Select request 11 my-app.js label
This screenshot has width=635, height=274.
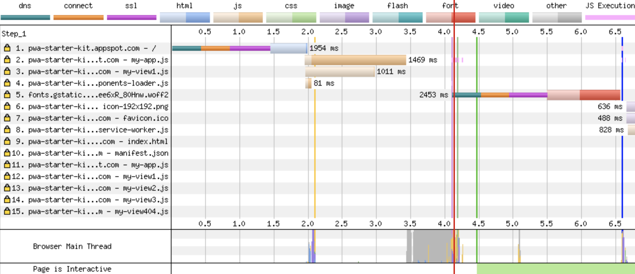tap(90, 165)
